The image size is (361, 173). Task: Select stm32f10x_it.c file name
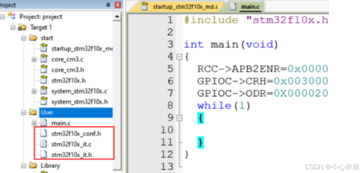click(x=71, y=144)
